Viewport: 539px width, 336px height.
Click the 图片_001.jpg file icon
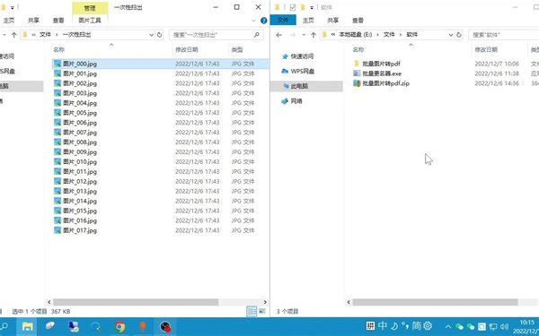coord(57,73)
